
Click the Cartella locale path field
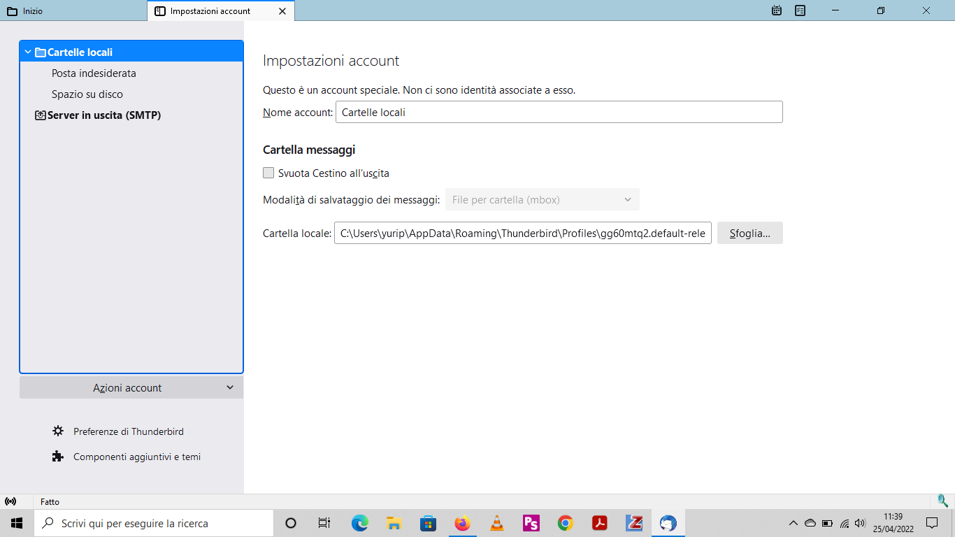click(523, 233)
